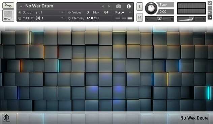Click the plus end of volume slider
This screenshot has height=124, width=213.
pyautogui.click(x=204, y=19)
